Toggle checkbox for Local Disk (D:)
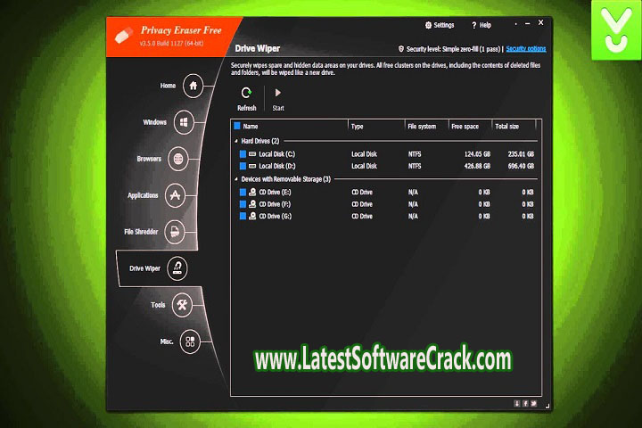This screenshot has height=428, width=642. coord(243,166)
